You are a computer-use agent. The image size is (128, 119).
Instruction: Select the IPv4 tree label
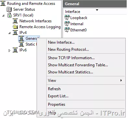click(23, 33)
